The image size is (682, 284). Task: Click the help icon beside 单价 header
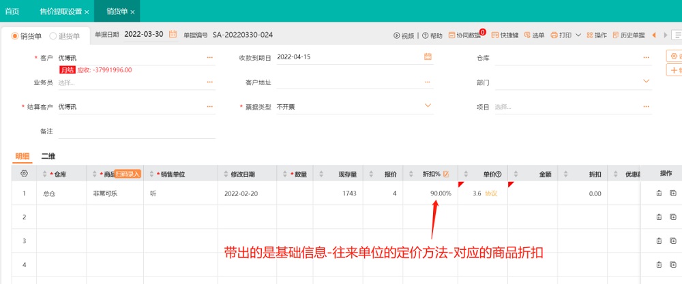(x=499, y=174)
